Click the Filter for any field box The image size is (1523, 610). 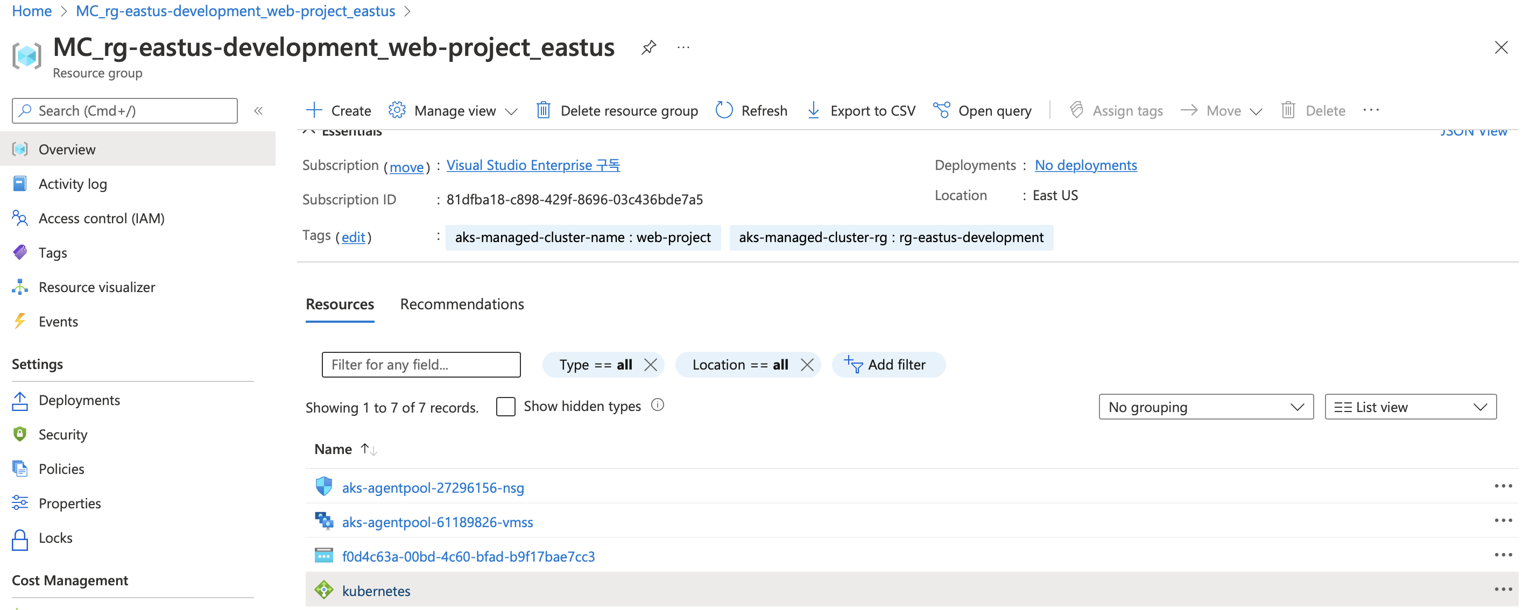click(421, 365)
